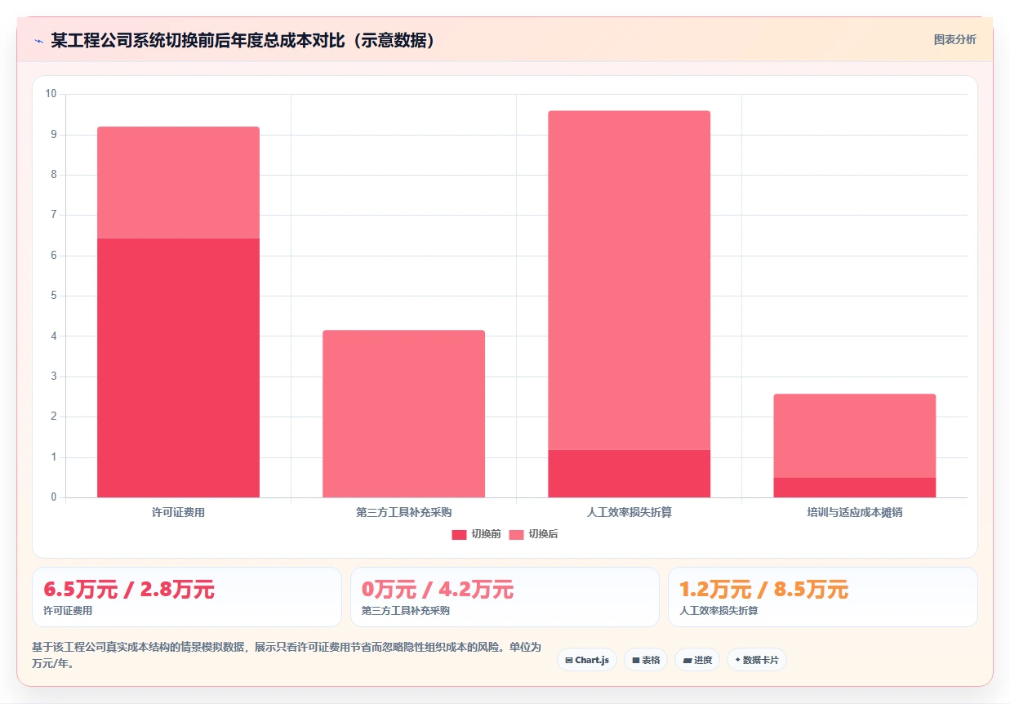Click the 图表分析 label in the header
The width and height of the screenshot is (1010, 704).
click(954, 39)
